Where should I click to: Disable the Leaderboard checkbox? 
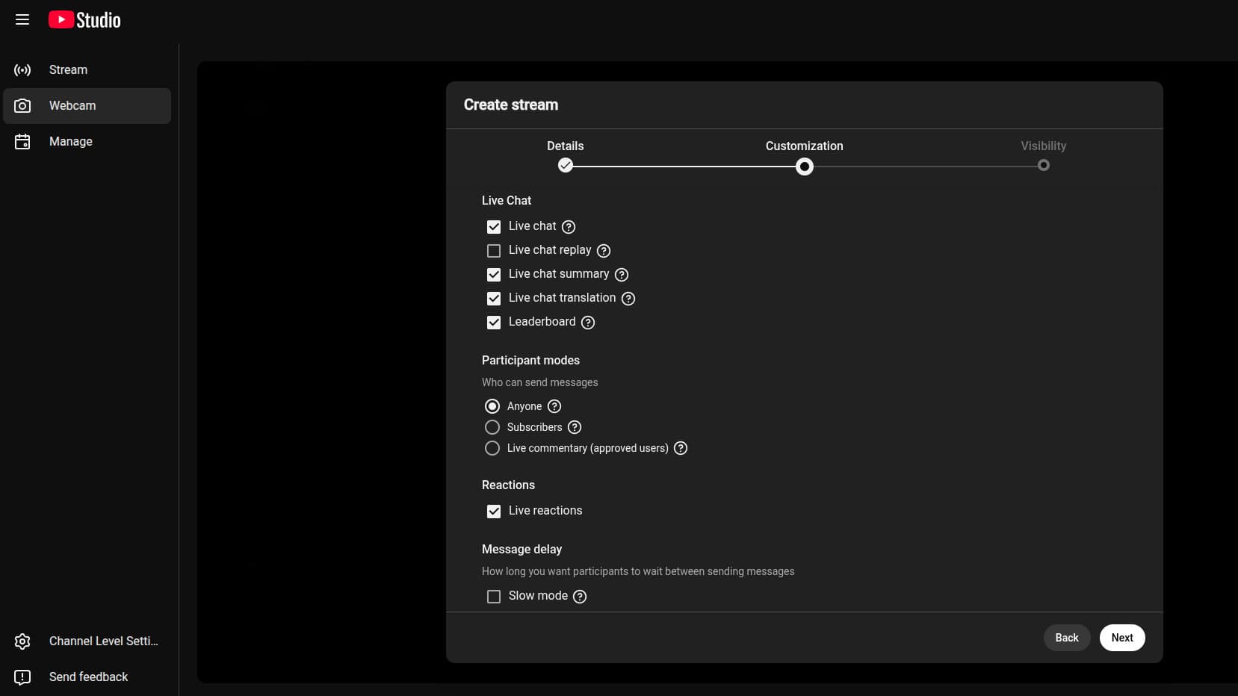coord(494,323)
